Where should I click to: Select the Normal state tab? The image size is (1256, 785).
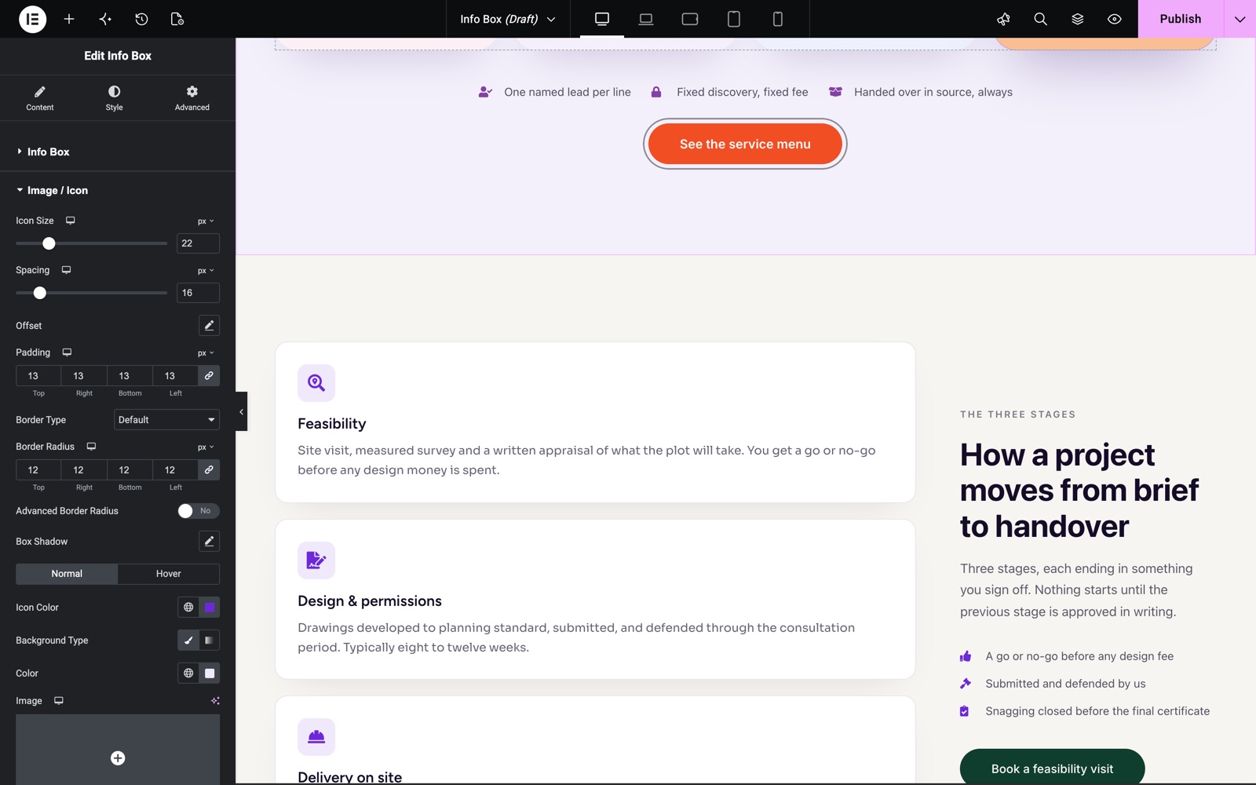(x=67, y=574)
